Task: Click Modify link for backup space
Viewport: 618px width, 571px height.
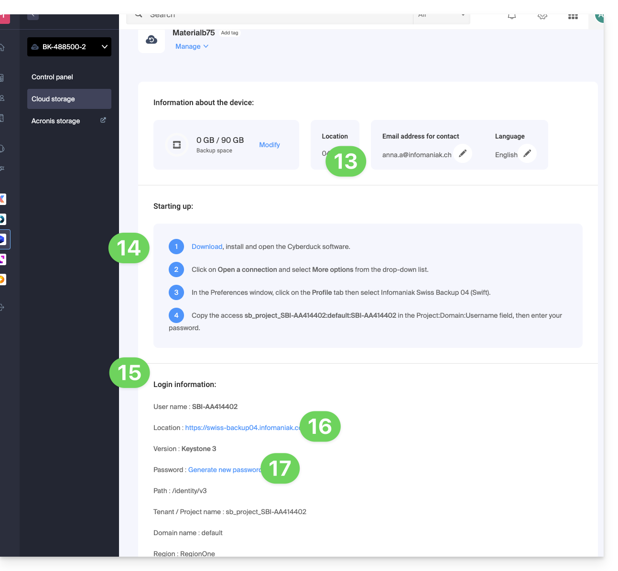Action: 269,145
